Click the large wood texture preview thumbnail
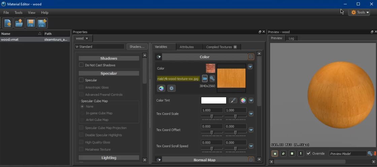This screenshot has height=167, width=377. (x=231, y=78)
